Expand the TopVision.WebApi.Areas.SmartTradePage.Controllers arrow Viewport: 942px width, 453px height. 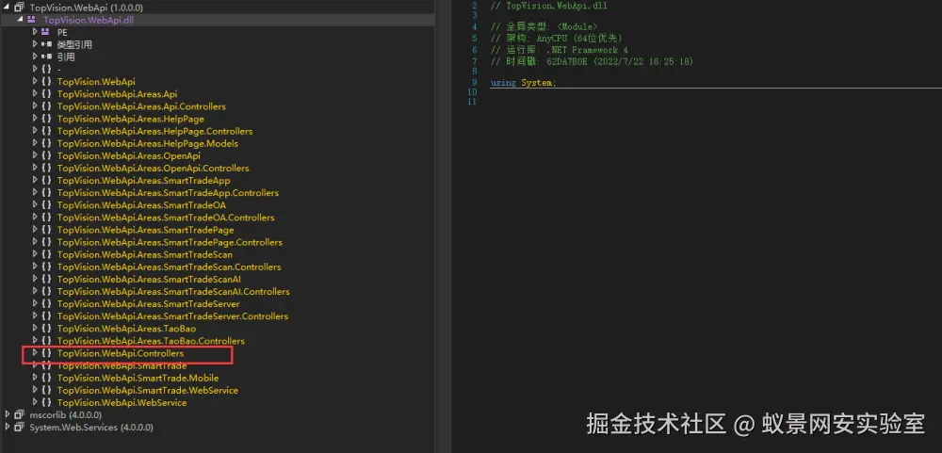(35, 241)
